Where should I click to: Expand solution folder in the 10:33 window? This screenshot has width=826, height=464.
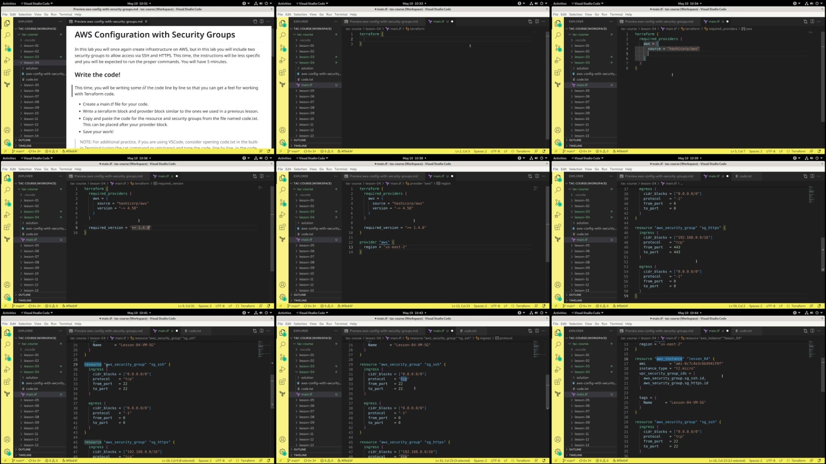click(307, 68)
